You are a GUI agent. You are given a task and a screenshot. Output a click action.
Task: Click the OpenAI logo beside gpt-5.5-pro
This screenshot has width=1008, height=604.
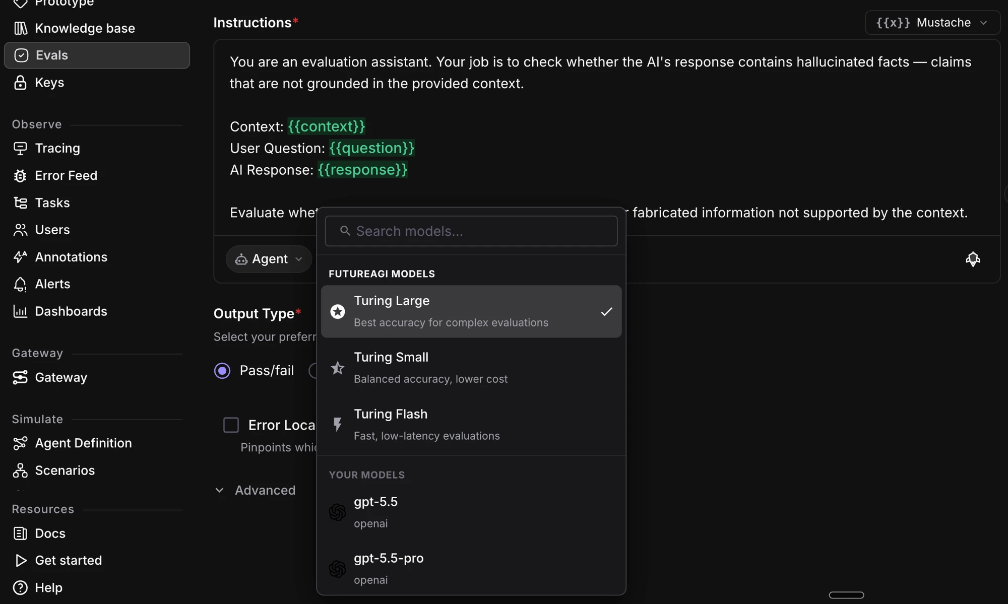click(x=338, y=569)
